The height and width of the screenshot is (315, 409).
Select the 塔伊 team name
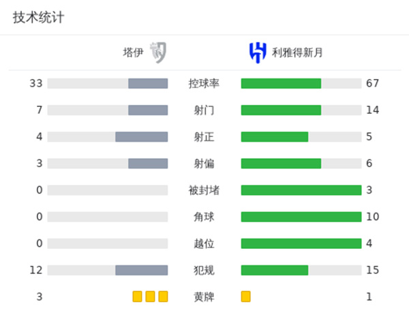click(x=133, y=52)
